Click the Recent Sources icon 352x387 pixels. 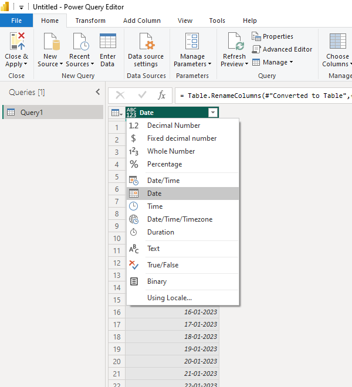click(x=81, y=41)
